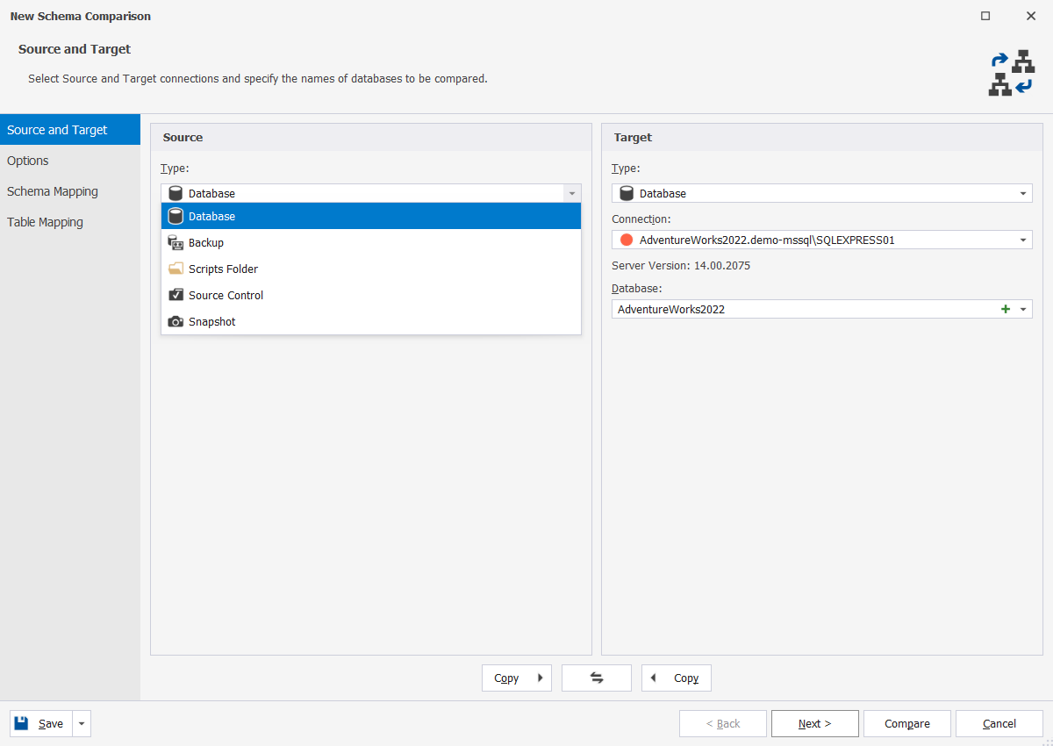Click the Next button
Screen dimensions: 1053x746
814,723
